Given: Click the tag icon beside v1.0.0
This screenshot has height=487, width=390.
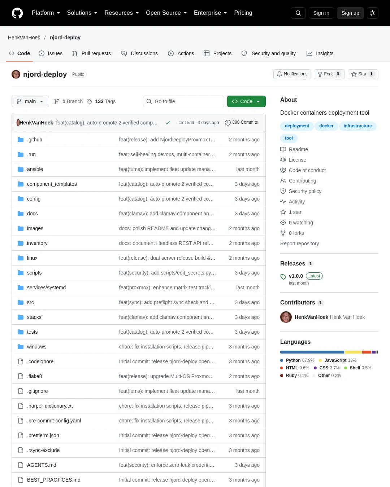Looking at the screenshot, I should click(x=283, y=277).
